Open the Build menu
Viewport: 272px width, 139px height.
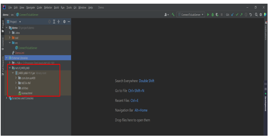(x=56, y=7)
